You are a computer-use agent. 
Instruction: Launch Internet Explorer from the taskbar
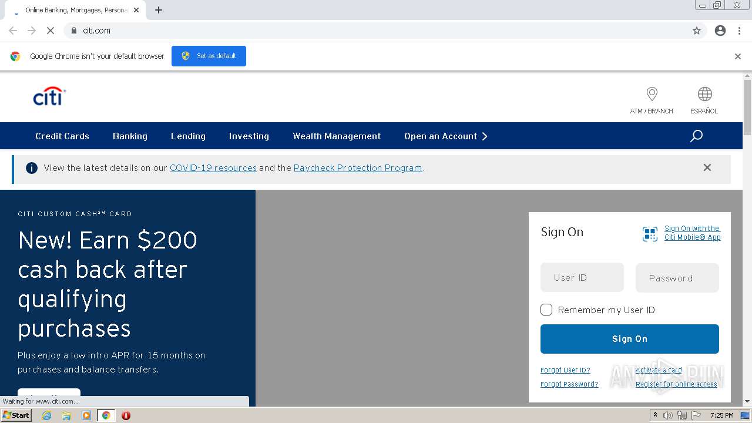tap(47, 415)
